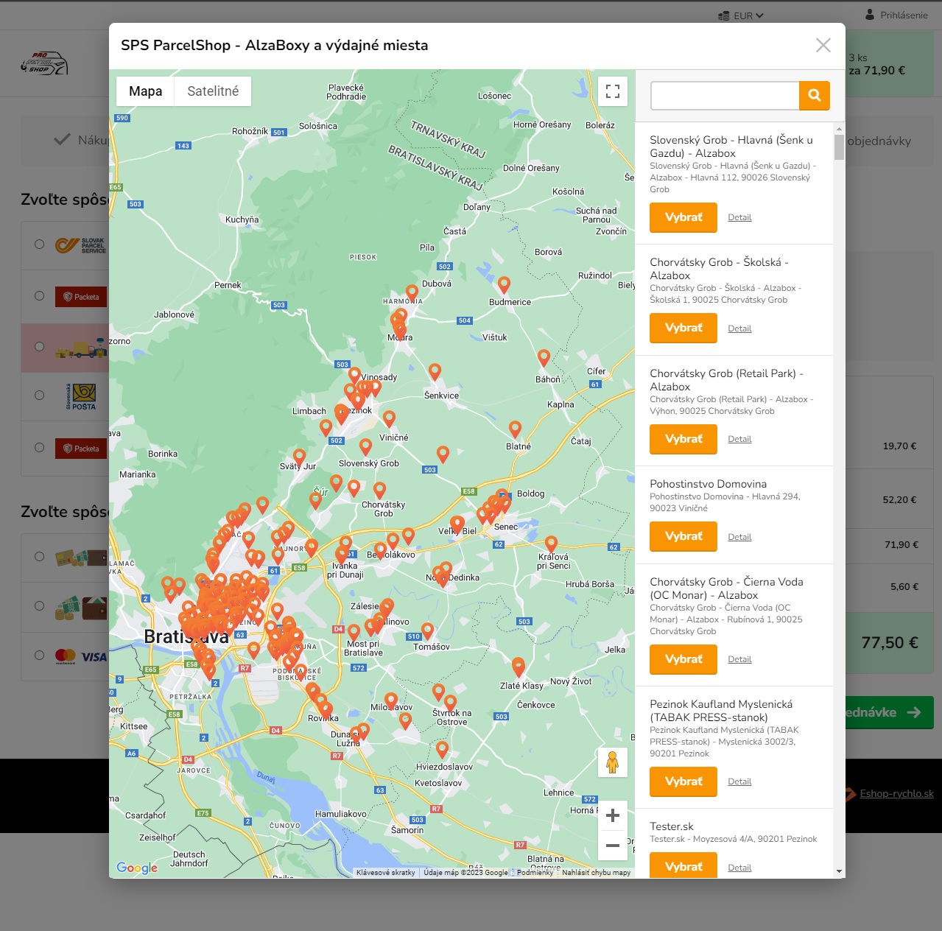Viewport: 942px width, 931px height.
Task: Switch map to Satelitné view
Action: tap(213, 91)
